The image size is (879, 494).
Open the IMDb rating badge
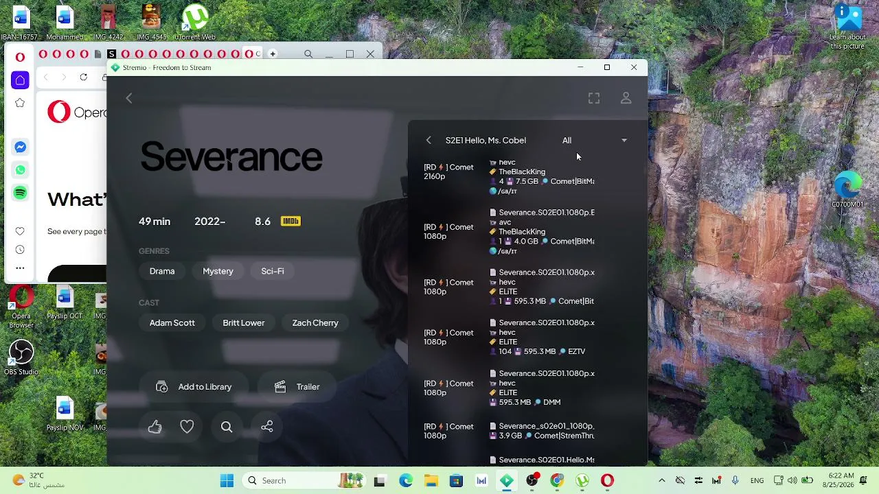[x=290, y=221]
